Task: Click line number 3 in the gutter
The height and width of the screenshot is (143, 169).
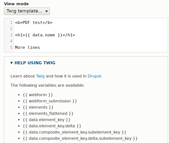Action: (x=11, y=35)
